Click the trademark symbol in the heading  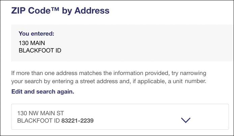[x=55, y=9]
